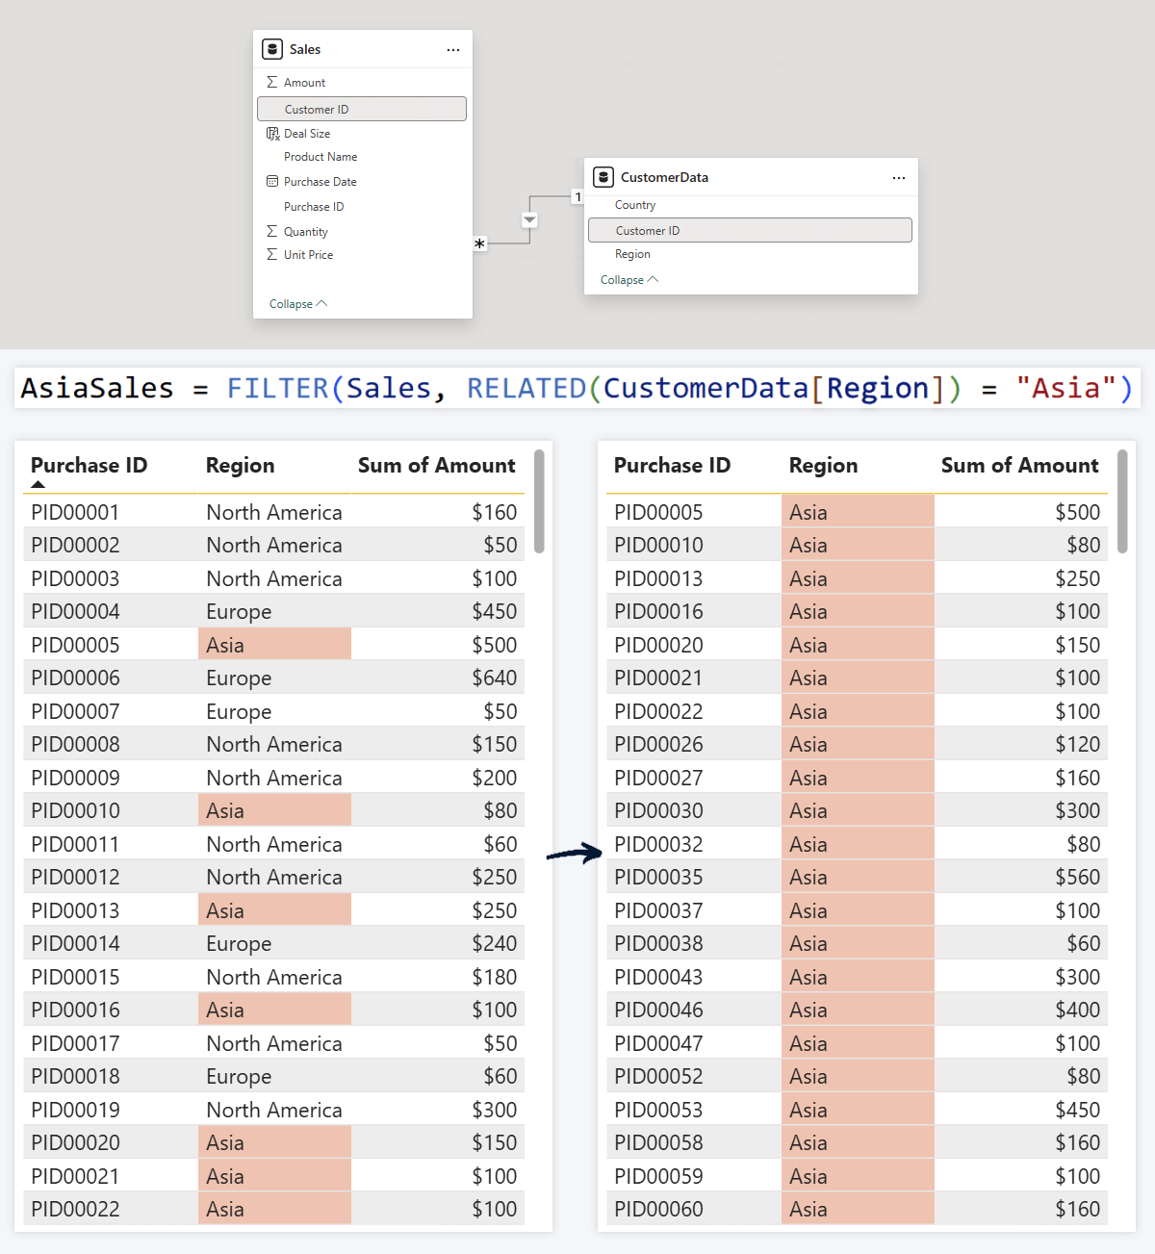Open the CustomerData table more options ellipsis

899,178
